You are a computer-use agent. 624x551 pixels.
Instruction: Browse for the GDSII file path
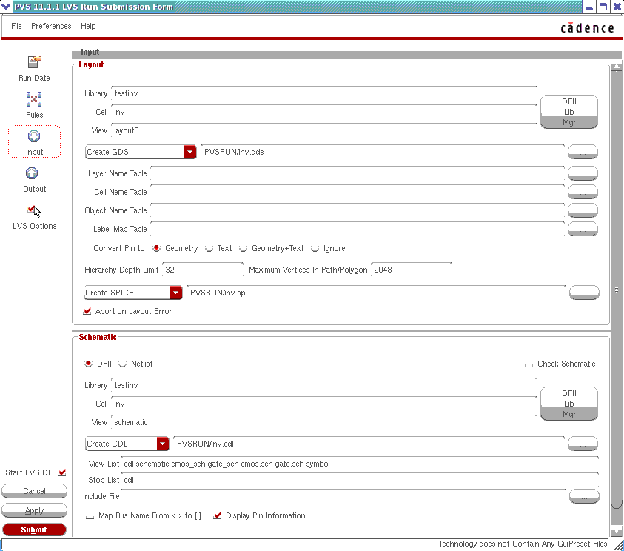tap(583, 153)
